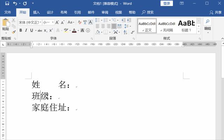
Task: Apply text highlight color
Action: coord(66,30)
